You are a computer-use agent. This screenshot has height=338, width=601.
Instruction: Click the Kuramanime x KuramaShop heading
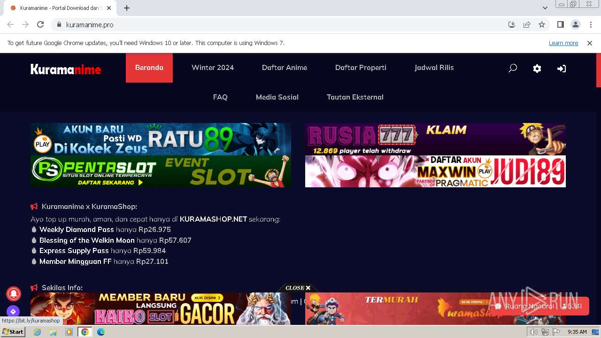[x=89, y=207]
